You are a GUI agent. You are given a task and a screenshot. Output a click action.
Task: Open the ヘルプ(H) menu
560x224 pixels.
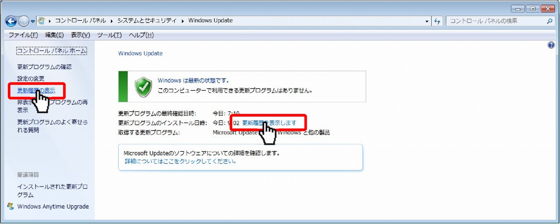point(141,35)
